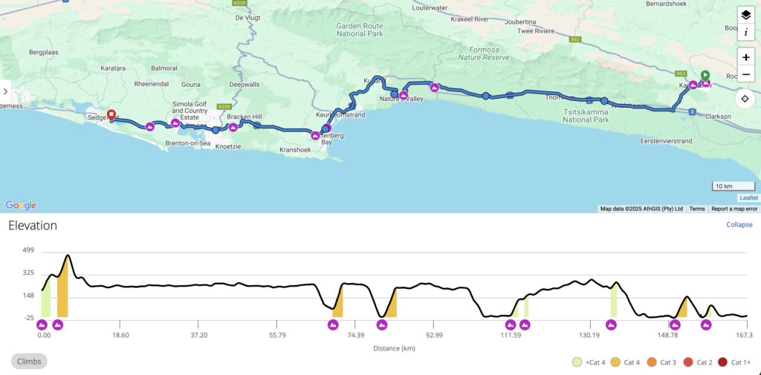Center map on my location
Screen dimensions: 761x375
pyautogui.click(x=745, y=99)
